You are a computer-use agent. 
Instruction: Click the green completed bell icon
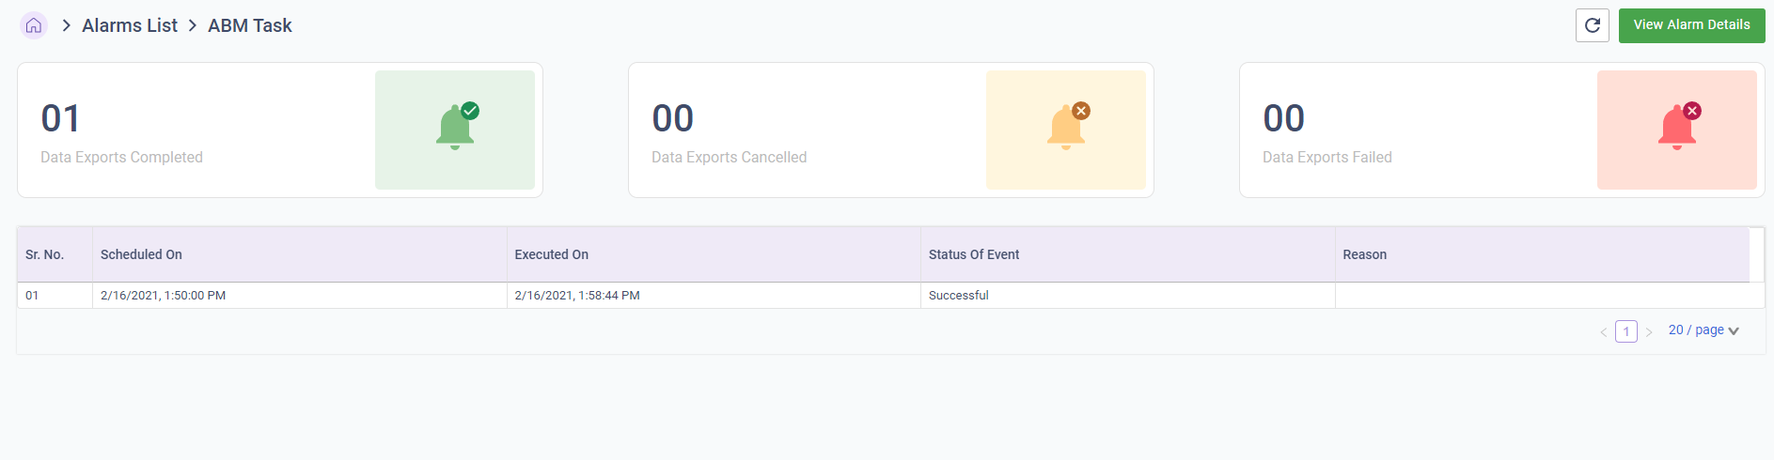pyautogui.click(x=456, y=128)
